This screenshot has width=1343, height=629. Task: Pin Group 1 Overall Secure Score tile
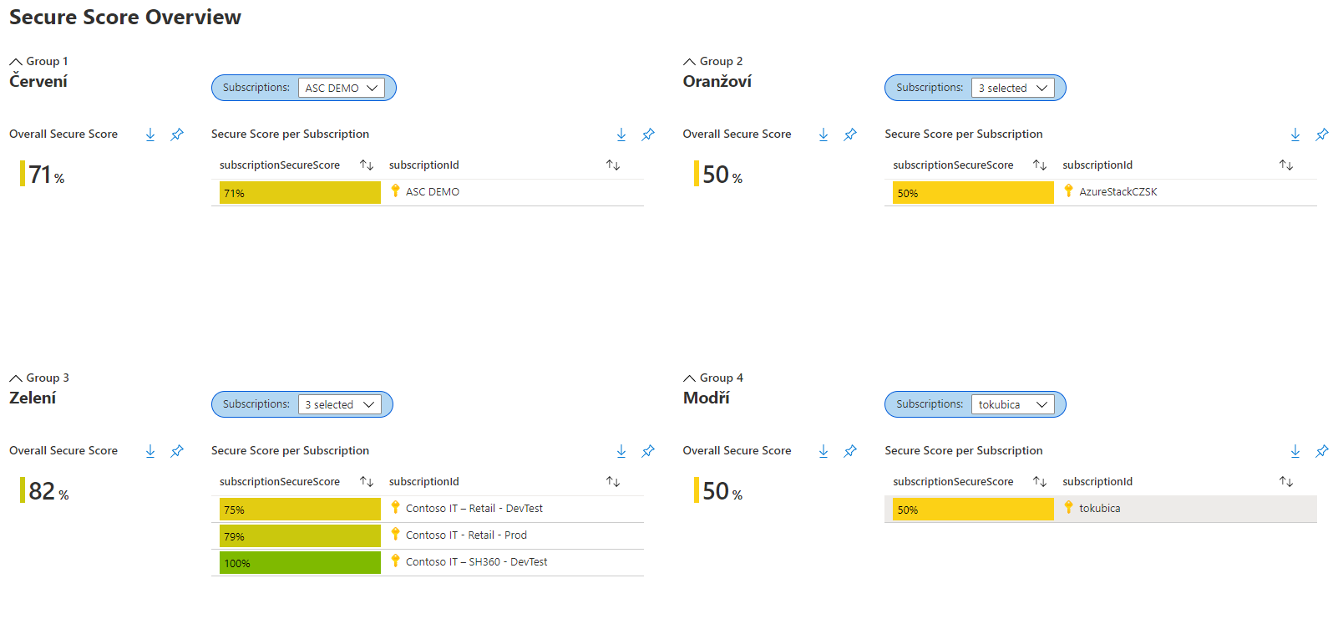[177, 134]
